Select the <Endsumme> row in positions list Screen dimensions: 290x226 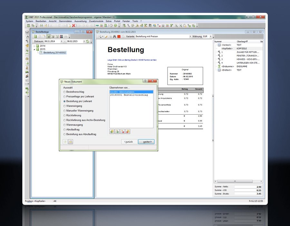[x=238, y=66]
